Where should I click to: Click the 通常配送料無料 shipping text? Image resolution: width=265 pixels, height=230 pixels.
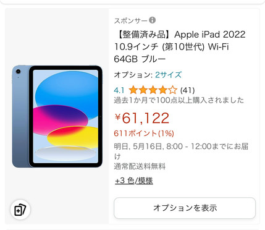click(140, 166)
